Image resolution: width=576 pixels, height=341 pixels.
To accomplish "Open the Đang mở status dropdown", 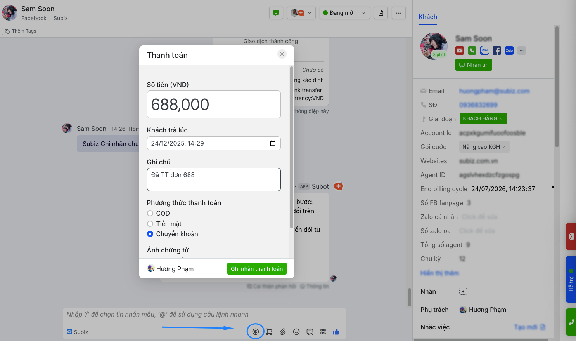I will click(344, 13).
